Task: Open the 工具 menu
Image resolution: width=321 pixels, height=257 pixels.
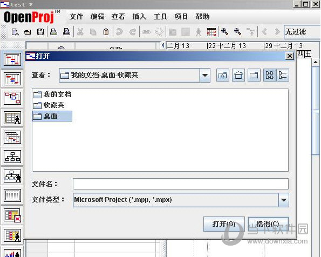Action: pyautogui.click(x=160, y=16)
